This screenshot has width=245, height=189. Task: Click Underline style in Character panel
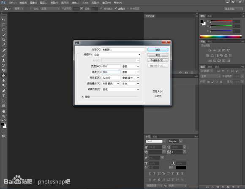pyautogui.click(x=177, y=174)
